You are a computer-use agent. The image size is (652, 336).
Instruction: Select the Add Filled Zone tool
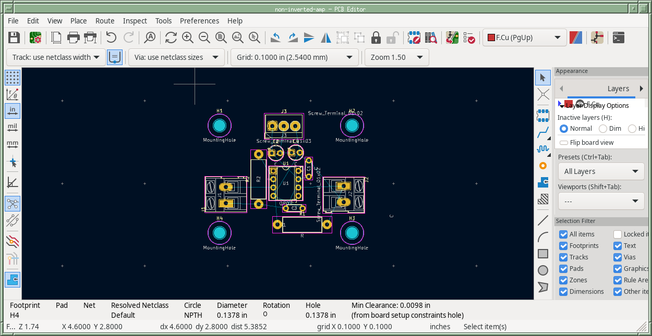[543, 182]
